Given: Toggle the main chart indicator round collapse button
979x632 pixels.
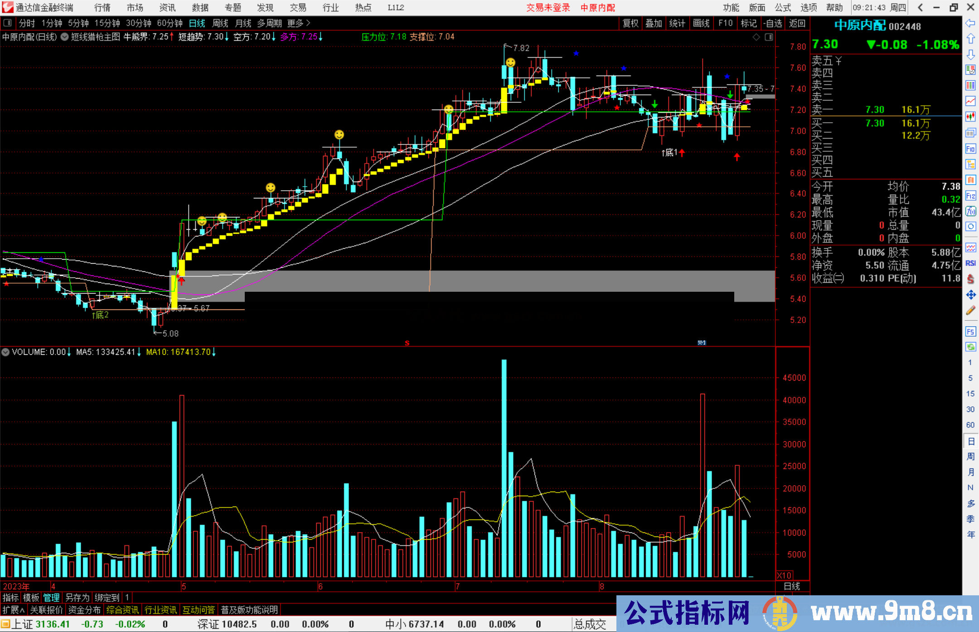Looking at the screenshot, I should tap(65, 37).
